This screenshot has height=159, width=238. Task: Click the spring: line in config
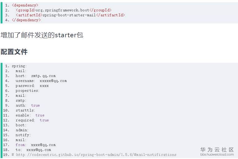coord(19,66)
